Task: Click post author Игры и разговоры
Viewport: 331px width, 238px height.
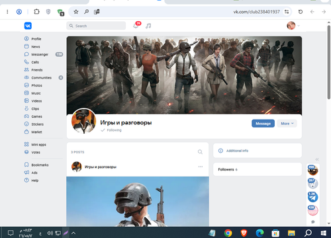Action: pyautogui.click(x=101, y=167)
